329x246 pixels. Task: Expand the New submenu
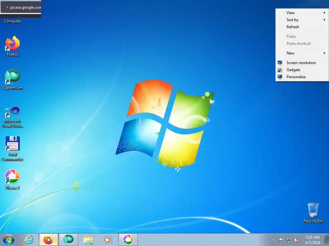tap(302, 53)
